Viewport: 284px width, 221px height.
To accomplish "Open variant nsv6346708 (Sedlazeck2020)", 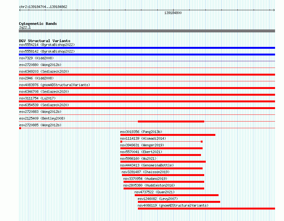I will (x=44, y=92).
